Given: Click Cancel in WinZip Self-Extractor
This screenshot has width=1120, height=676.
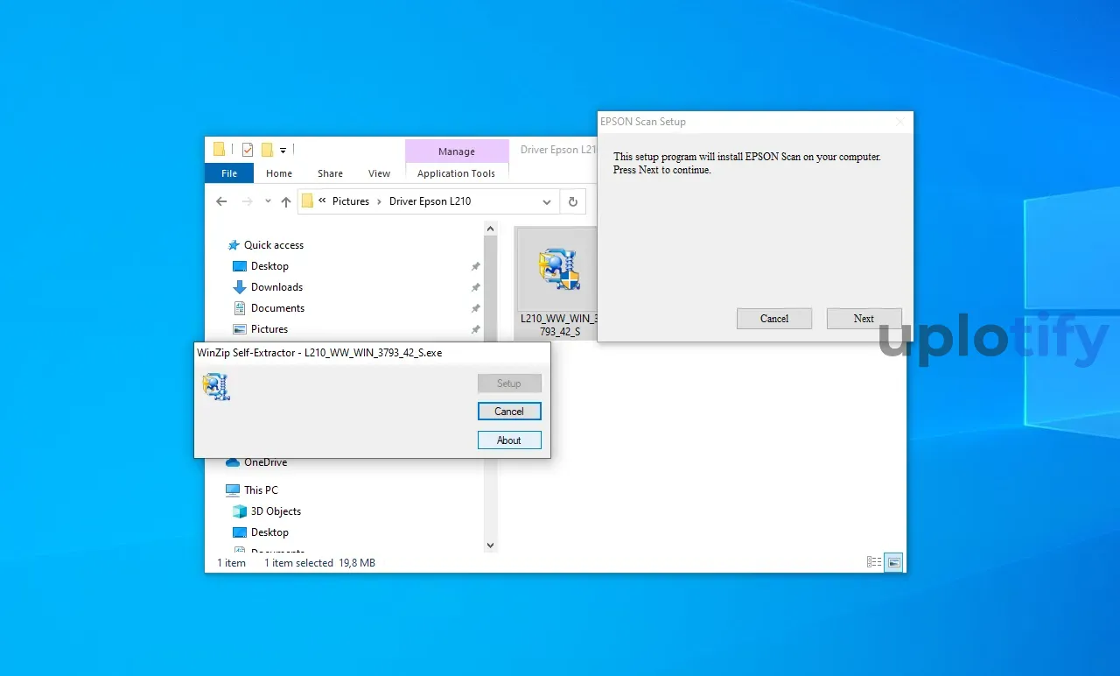Looking at the screenshot, I should (x=509, y=412).
